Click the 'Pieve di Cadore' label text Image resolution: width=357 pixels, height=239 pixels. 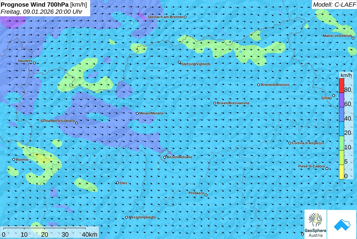[312, 166]
